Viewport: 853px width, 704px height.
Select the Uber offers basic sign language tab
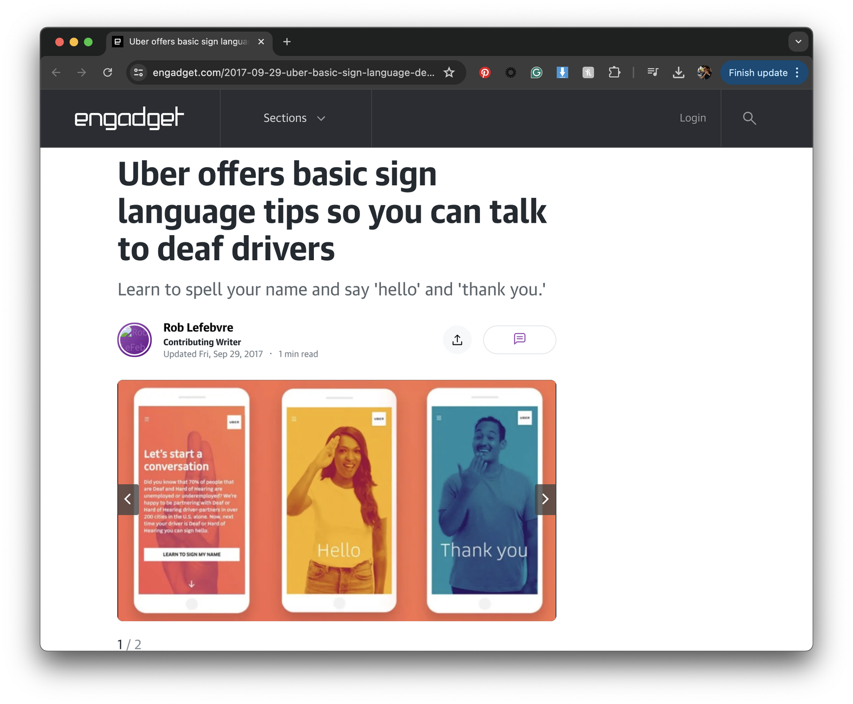point(189,42)
